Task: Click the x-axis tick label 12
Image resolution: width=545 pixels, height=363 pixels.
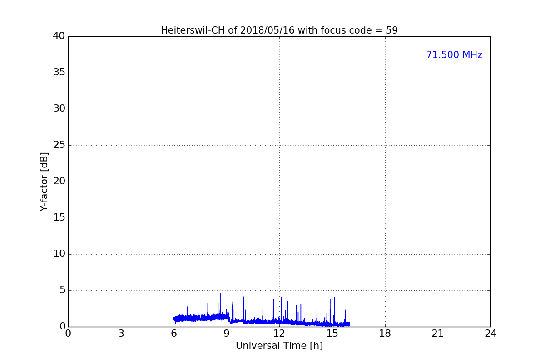Action: pyautogui.click(x=279, y=334)
